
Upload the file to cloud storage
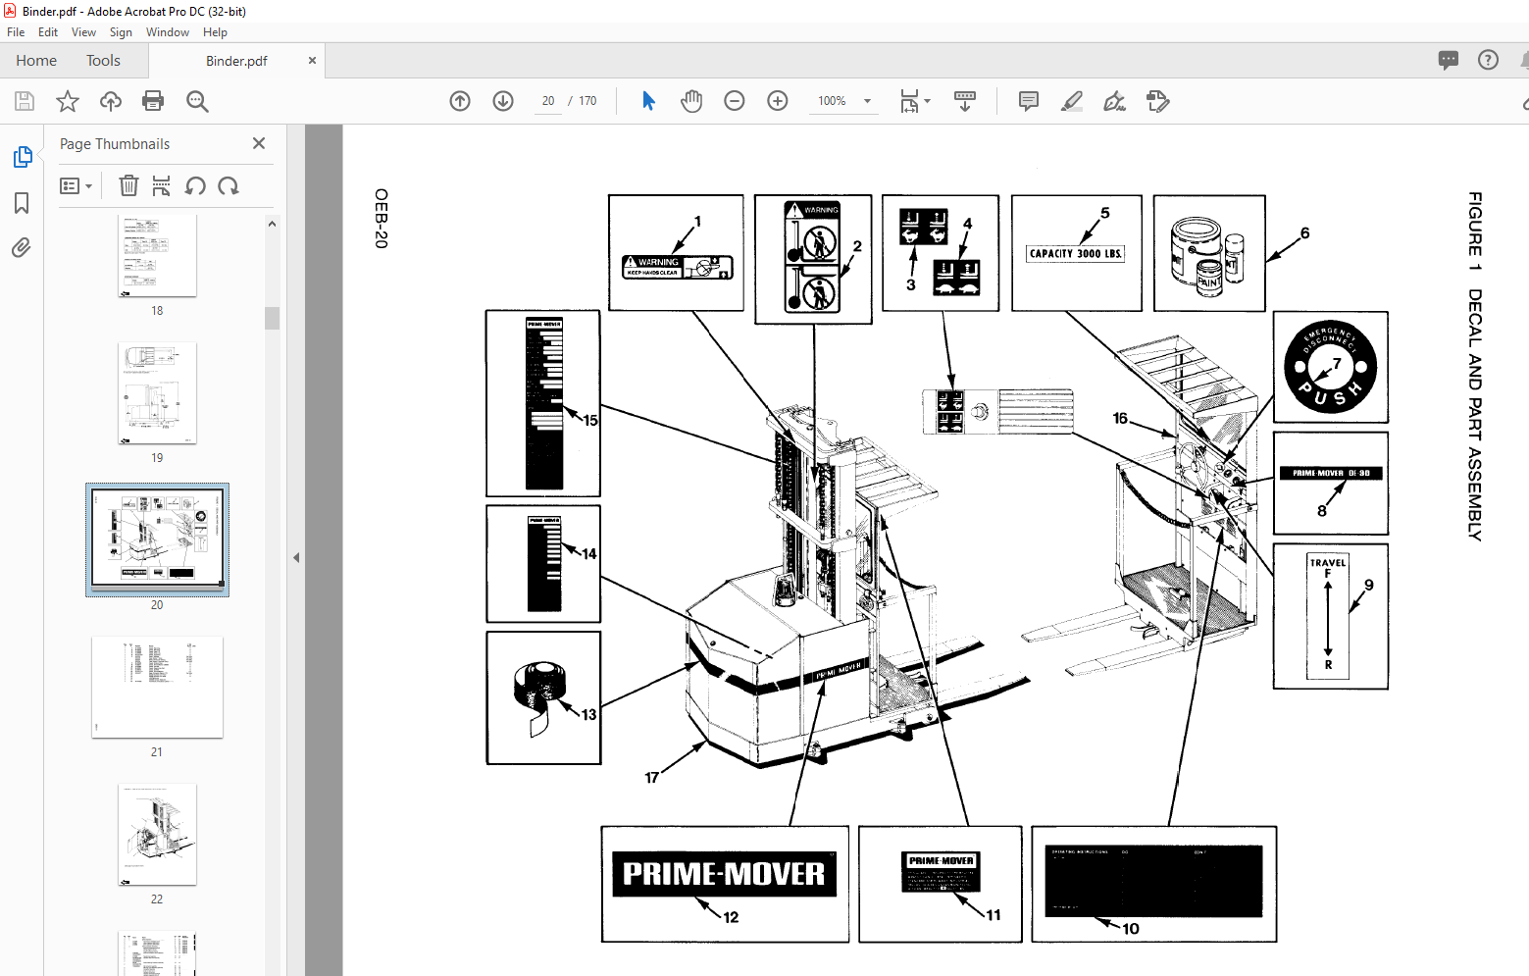[x=111, y=101]
